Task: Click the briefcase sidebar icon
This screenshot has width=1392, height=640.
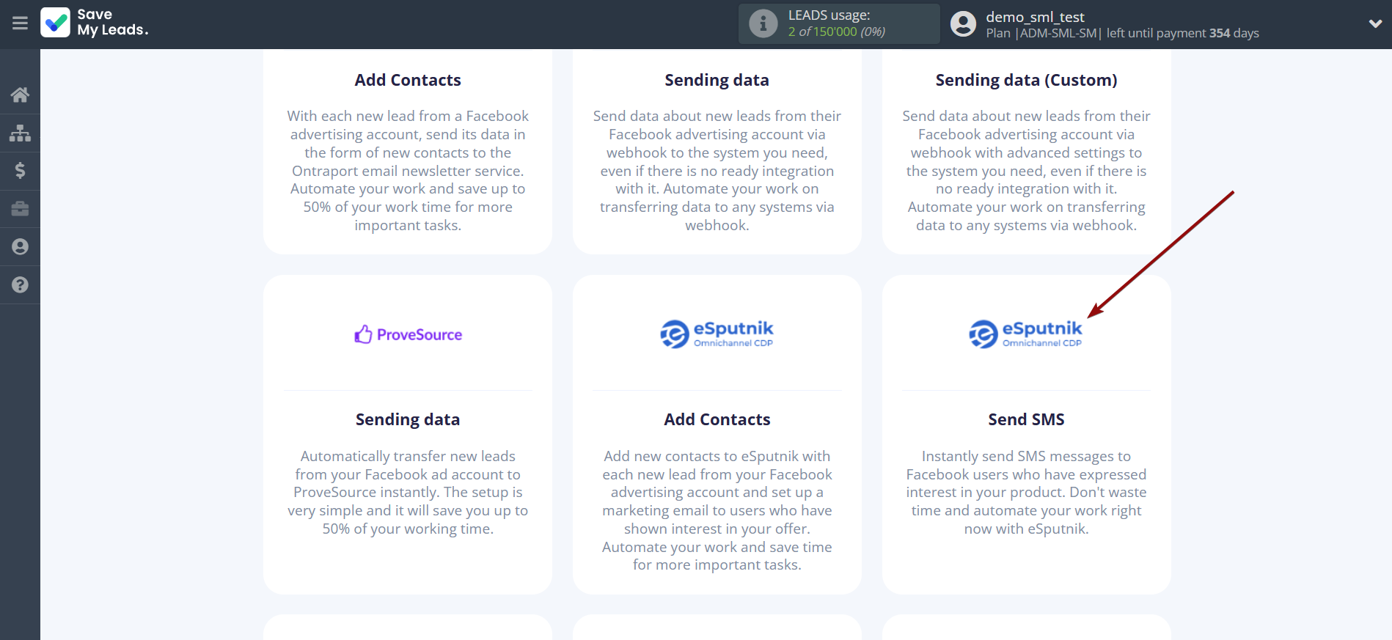Action: tap(20, 209)
